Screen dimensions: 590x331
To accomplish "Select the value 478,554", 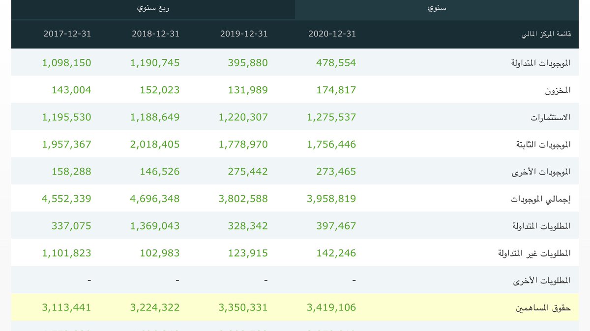I will point(336,63).
